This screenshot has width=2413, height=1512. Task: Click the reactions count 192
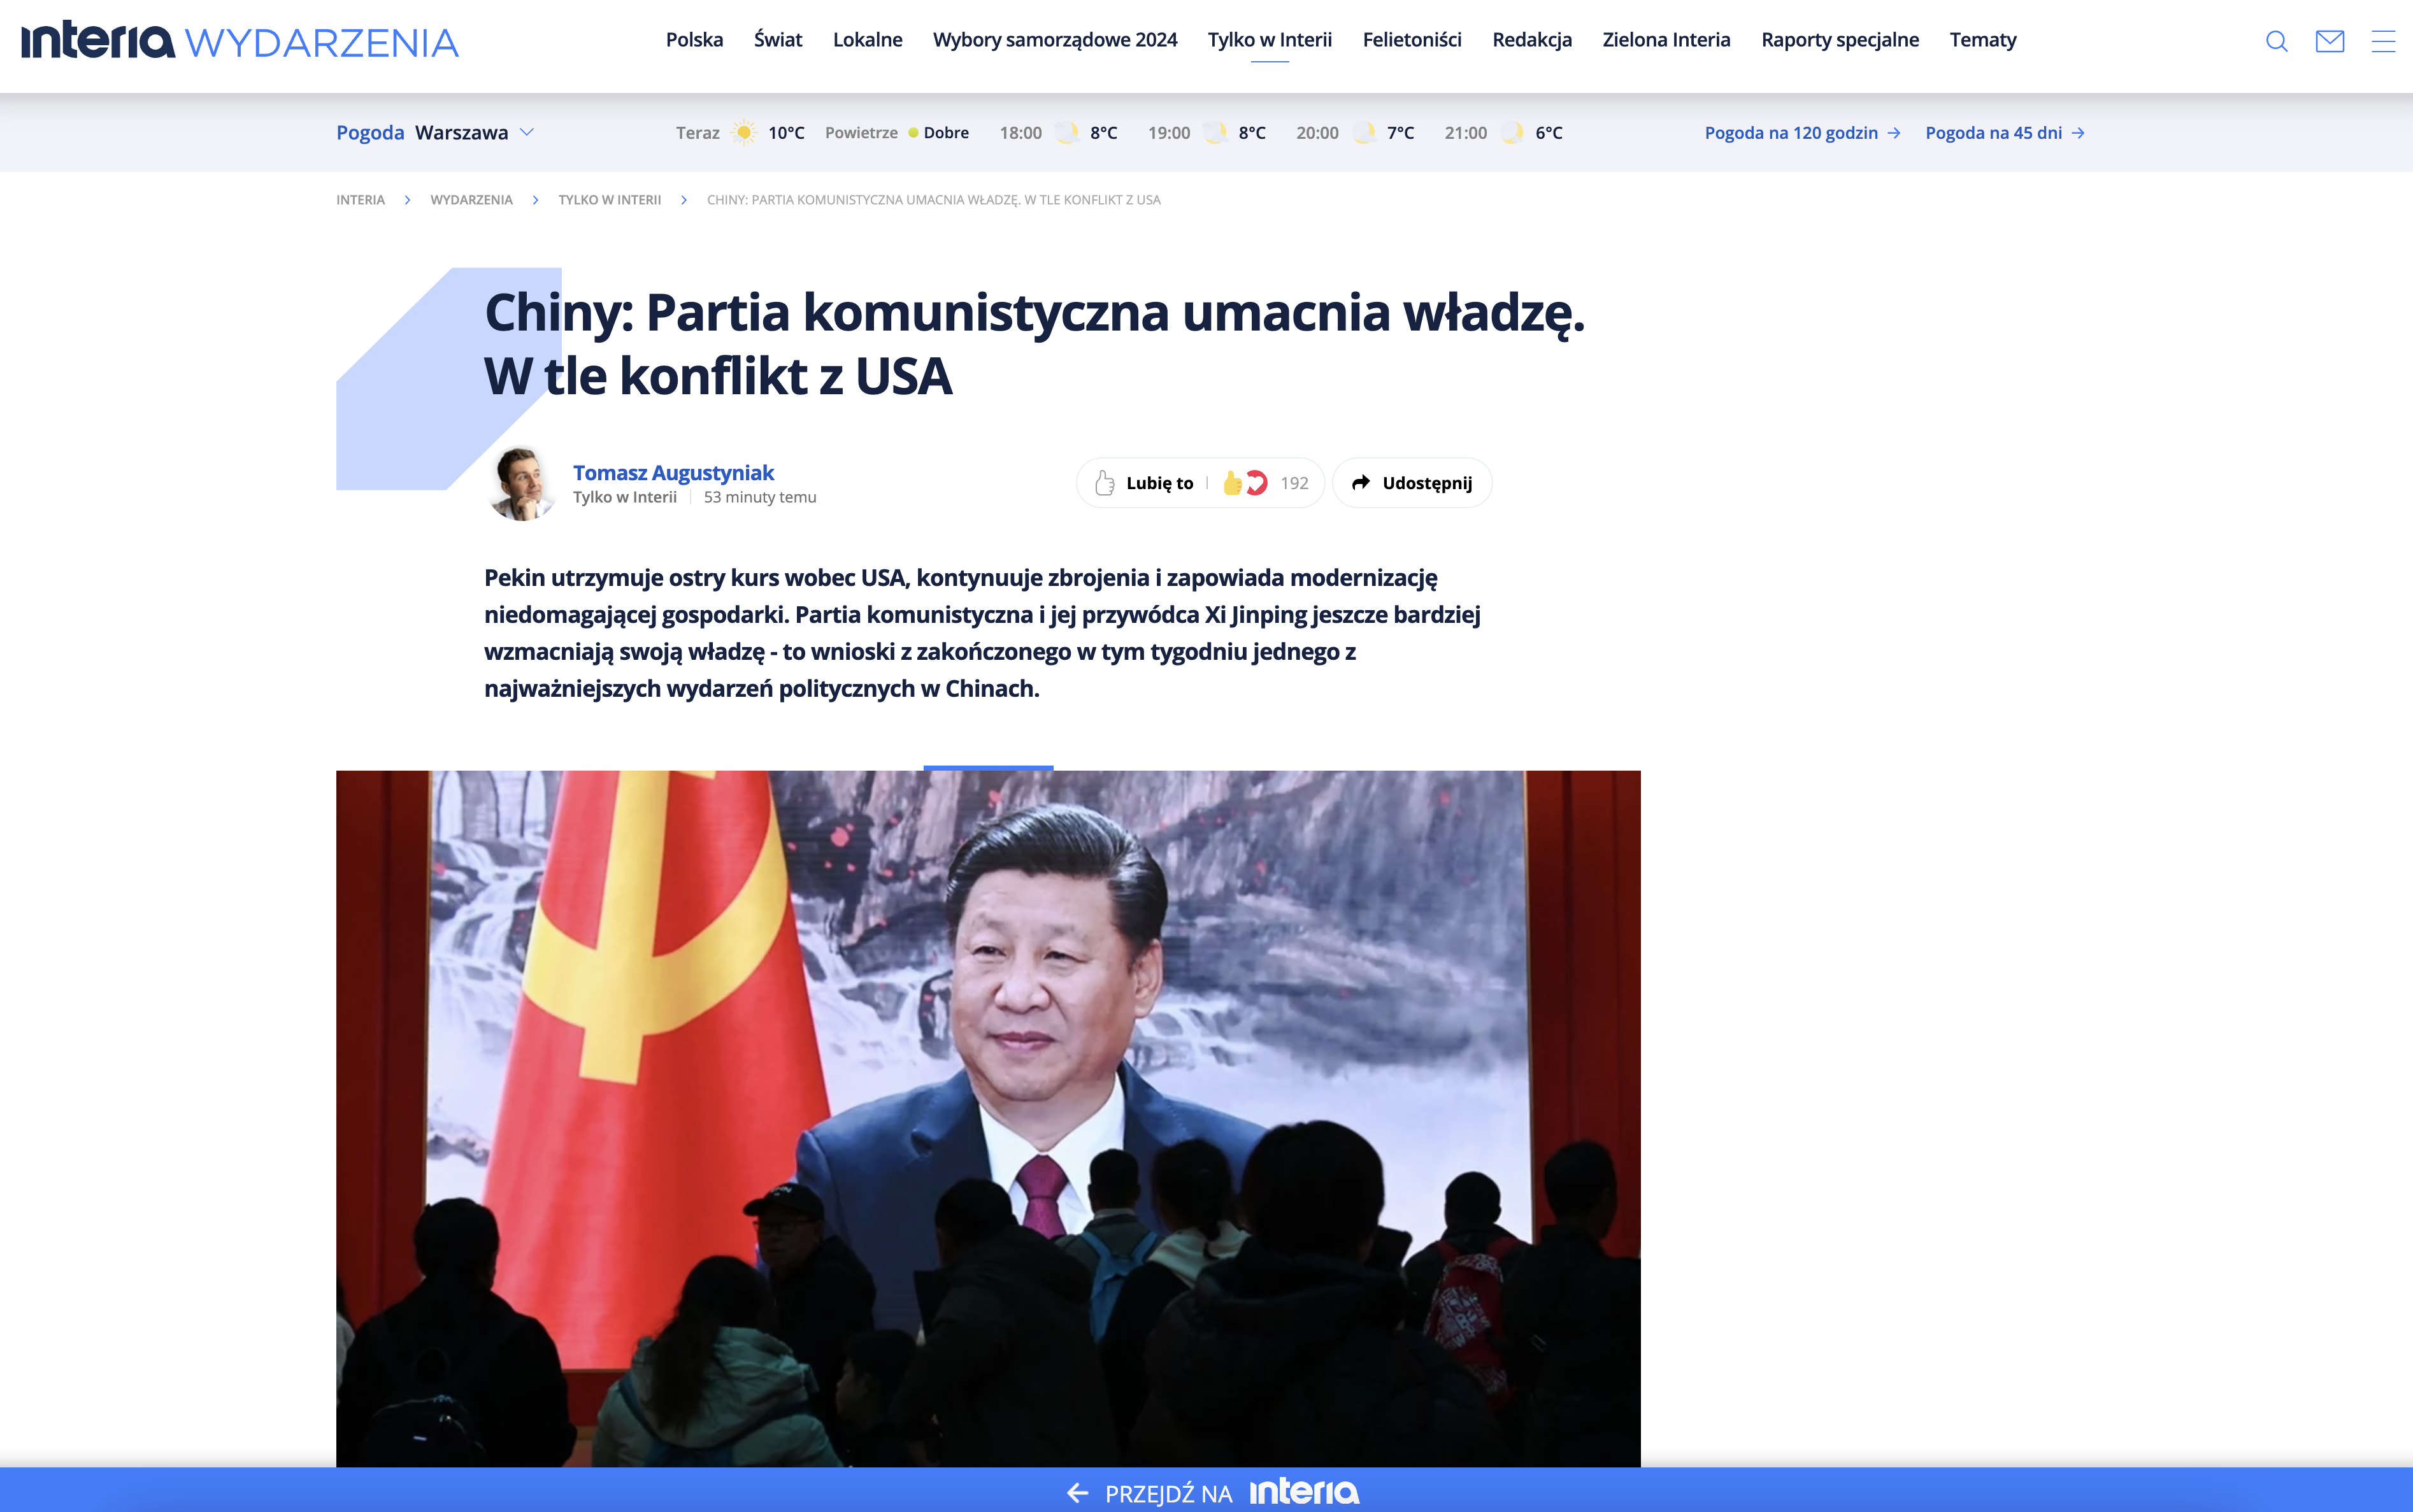(1294, 483)
